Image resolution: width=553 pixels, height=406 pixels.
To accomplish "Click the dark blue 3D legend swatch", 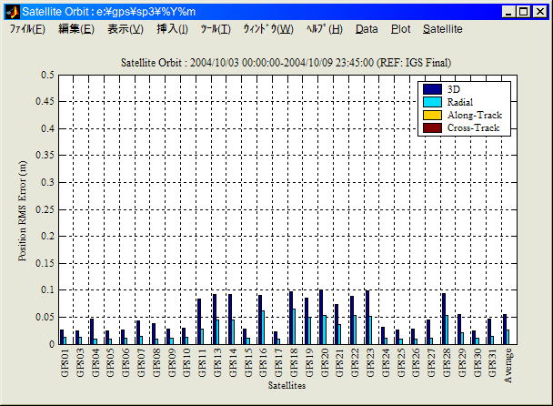I will point(432,89).
